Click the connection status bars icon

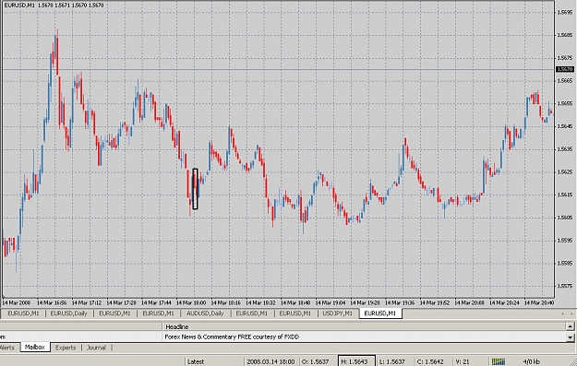pos(499,361)
